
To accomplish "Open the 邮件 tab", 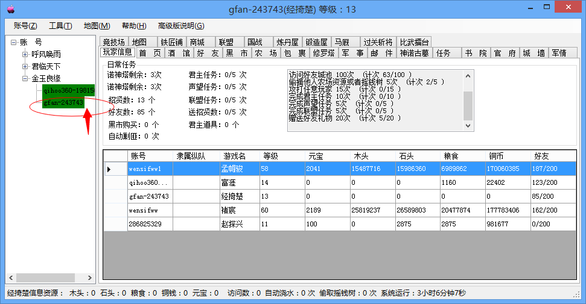I will click(x=381, y=53).
